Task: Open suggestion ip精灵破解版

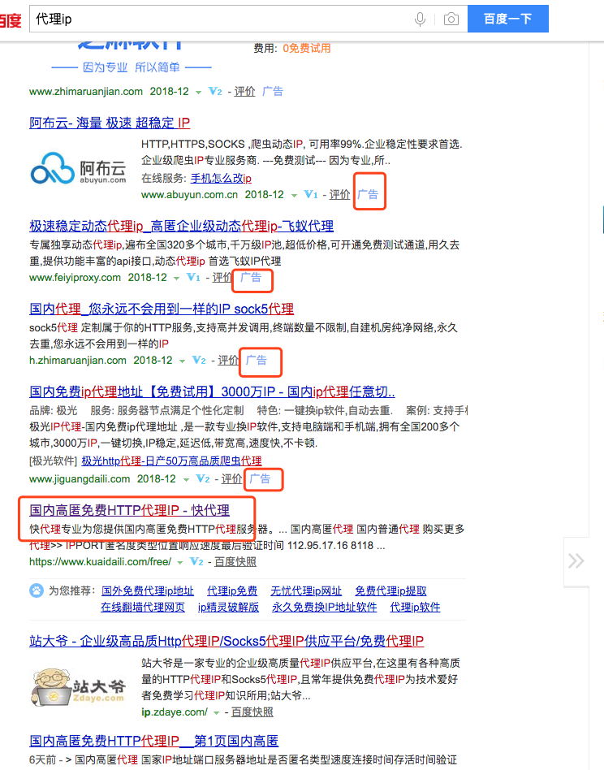Action: (x=228, y=607)
